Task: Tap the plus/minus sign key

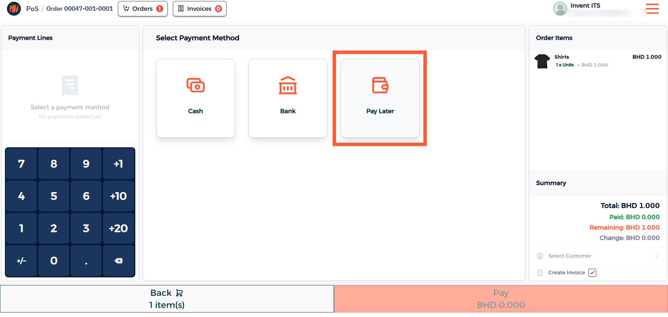Action: point(22,261)
